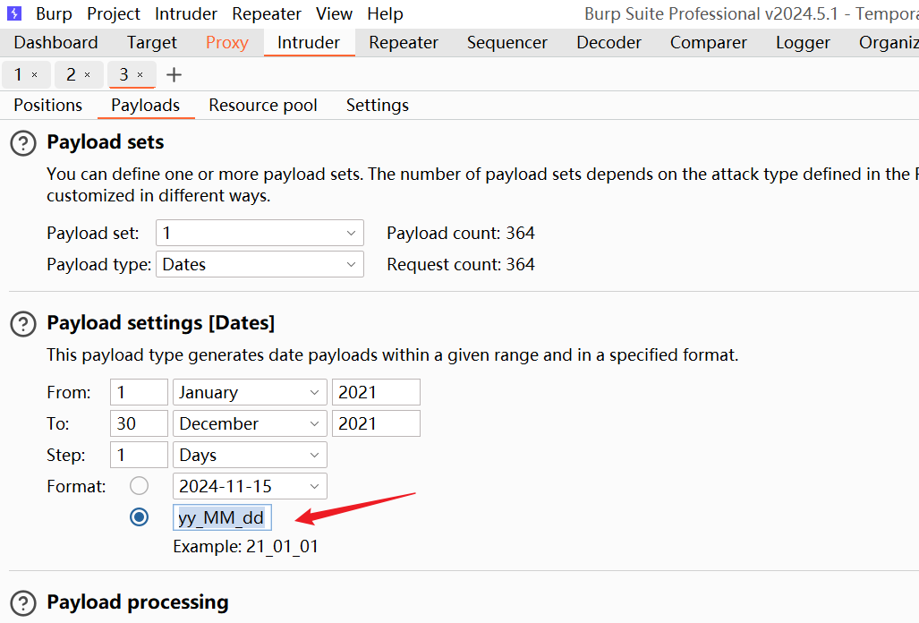Expand the Payload set number dropdown
Viewport: 919px width, 623px height.
click(260, 233)
